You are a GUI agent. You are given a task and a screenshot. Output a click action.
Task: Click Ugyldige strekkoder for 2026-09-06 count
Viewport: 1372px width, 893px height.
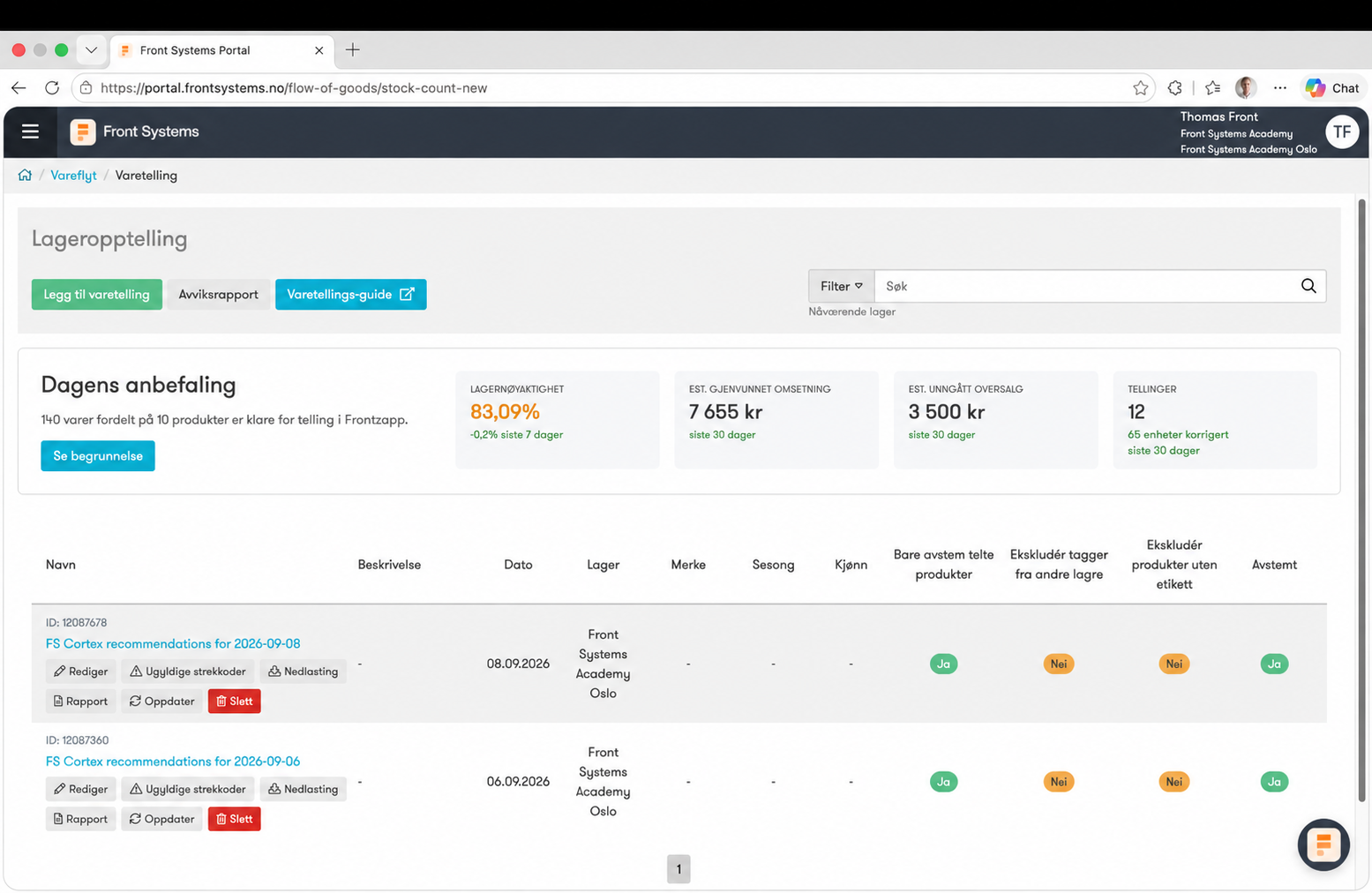[x=188, y=789]
